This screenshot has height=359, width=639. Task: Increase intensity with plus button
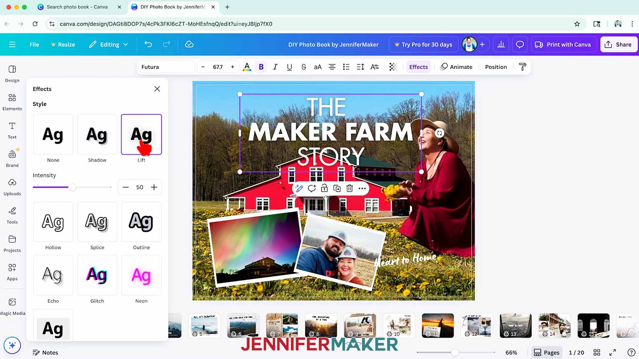[154, 187]
